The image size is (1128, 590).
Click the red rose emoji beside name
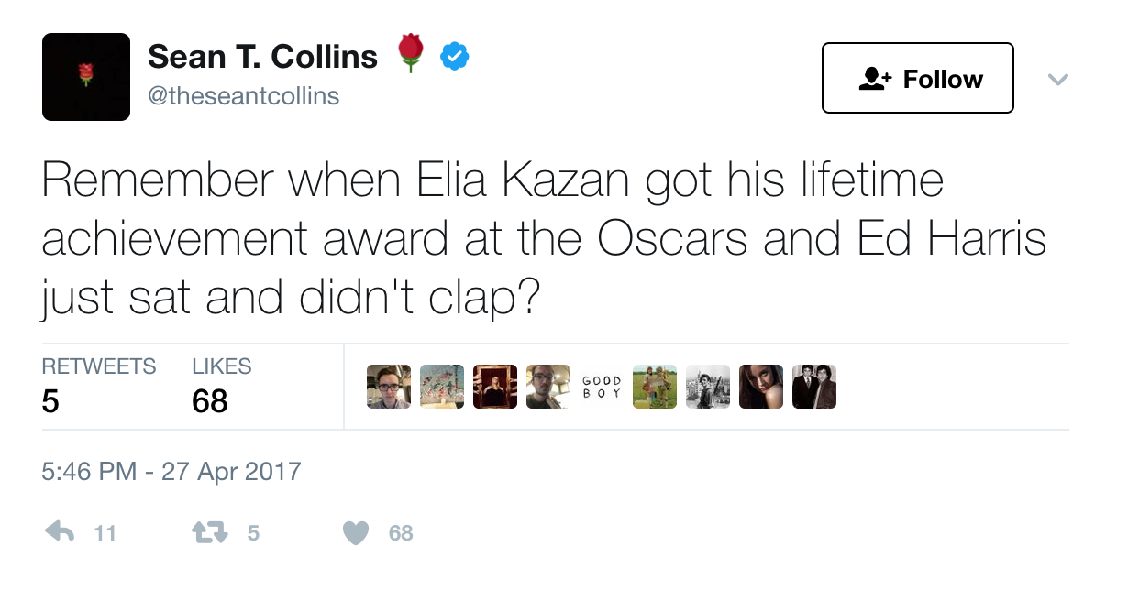[x=411, y=54]
